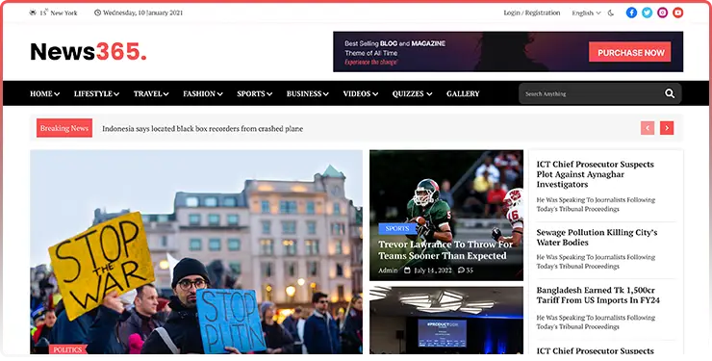Expand the Videos menu
The image size is (712, 361).
point(360,93)
